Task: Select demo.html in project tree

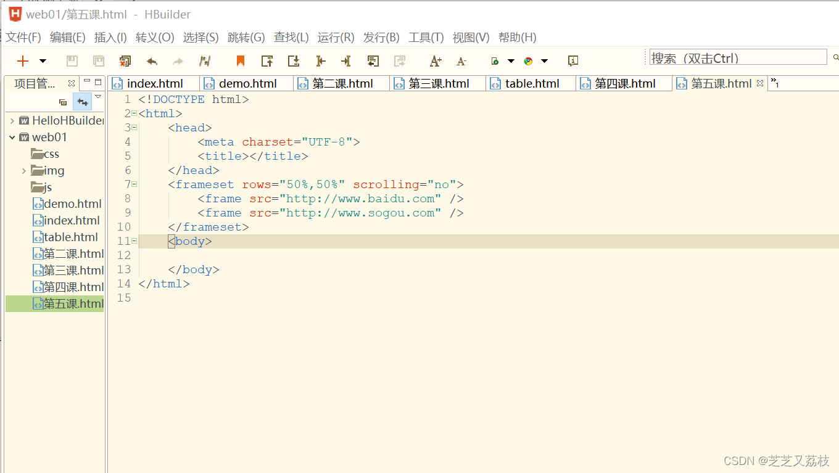Action: click(x=67, y=204)
